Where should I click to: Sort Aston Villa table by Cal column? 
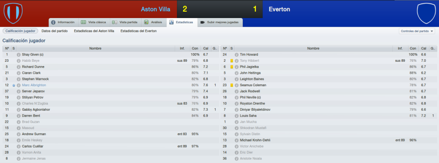tap(205, 48)
